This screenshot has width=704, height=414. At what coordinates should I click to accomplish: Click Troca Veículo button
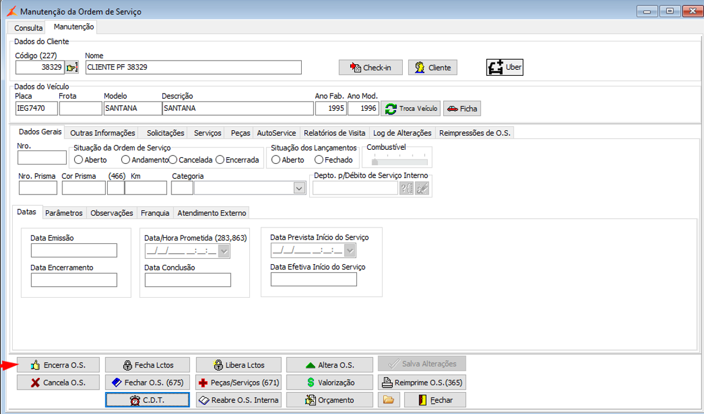coord(411,109)
